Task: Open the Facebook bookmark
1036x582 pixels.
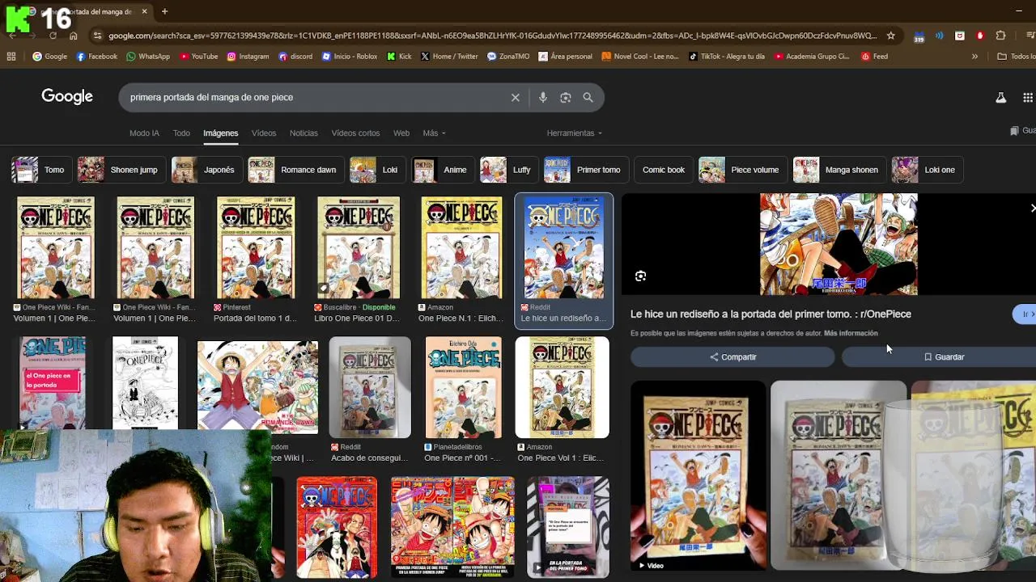Action: (x=96, y=57)
